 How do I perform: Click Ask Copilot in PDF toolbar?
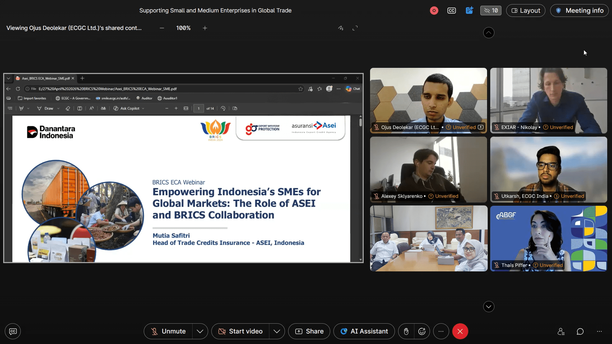click(127, 108)
